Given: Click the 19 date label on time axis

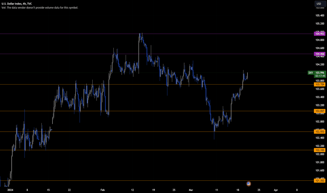Looking at the screenshot, I should (x=153, y=190).
